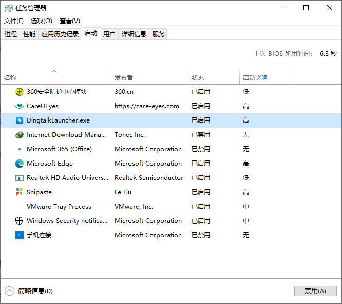Click the 无 impact of 手机连接
Viewport: 342px width, 304px height.
click(246, 235)
